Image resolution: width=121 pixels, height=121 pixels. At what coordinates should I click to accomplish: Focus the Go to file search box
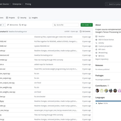click(66, 25)
